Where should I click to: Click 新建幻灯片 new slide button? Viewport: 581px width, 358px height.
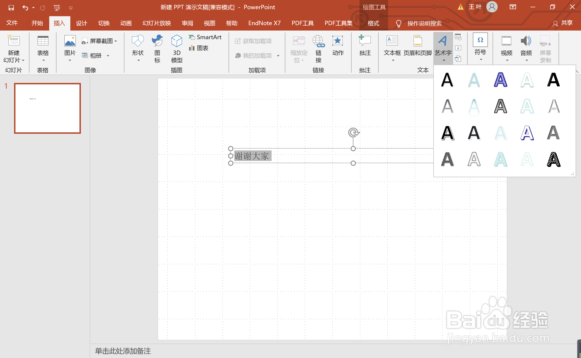(14, 41)
